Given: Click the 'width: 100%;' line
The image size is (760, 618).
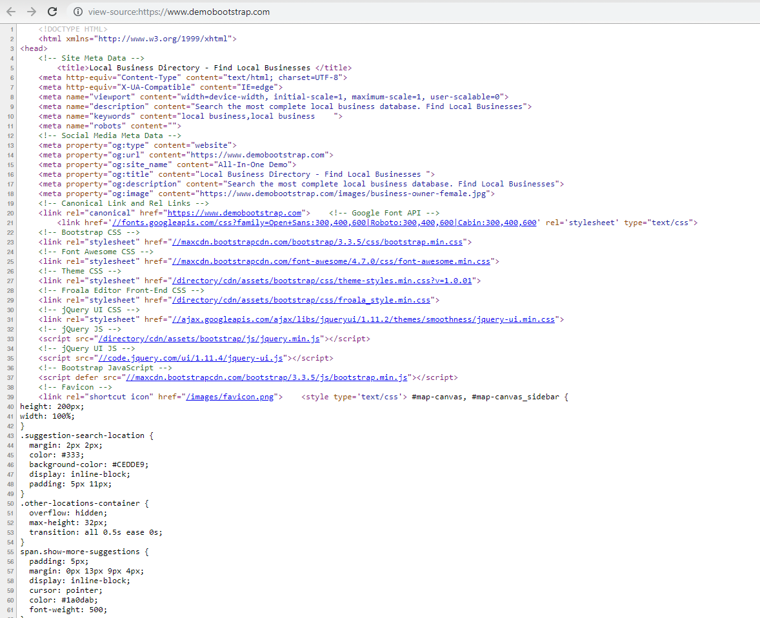Looking at the screenshot, I should coord(48,416).
